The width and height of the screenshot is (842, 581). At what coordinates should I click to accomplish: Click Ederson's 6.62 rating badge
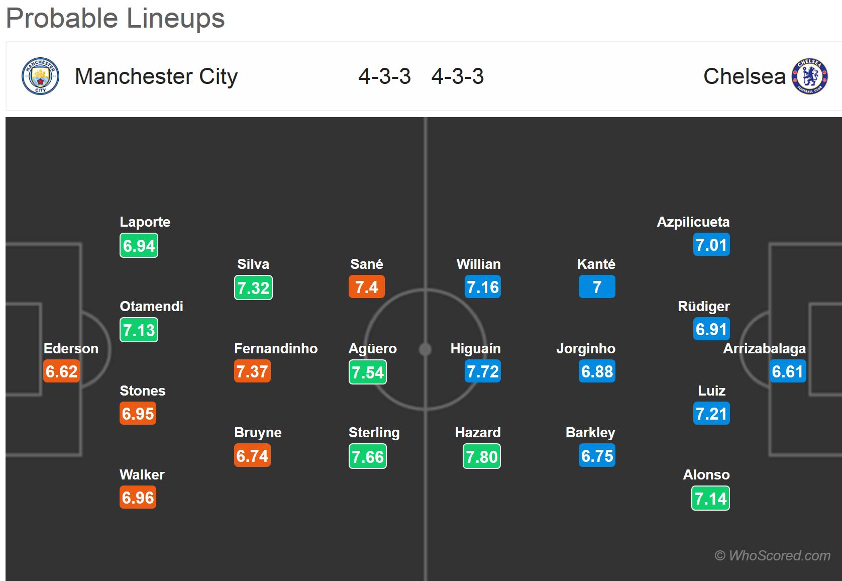[x=61, y=371]
